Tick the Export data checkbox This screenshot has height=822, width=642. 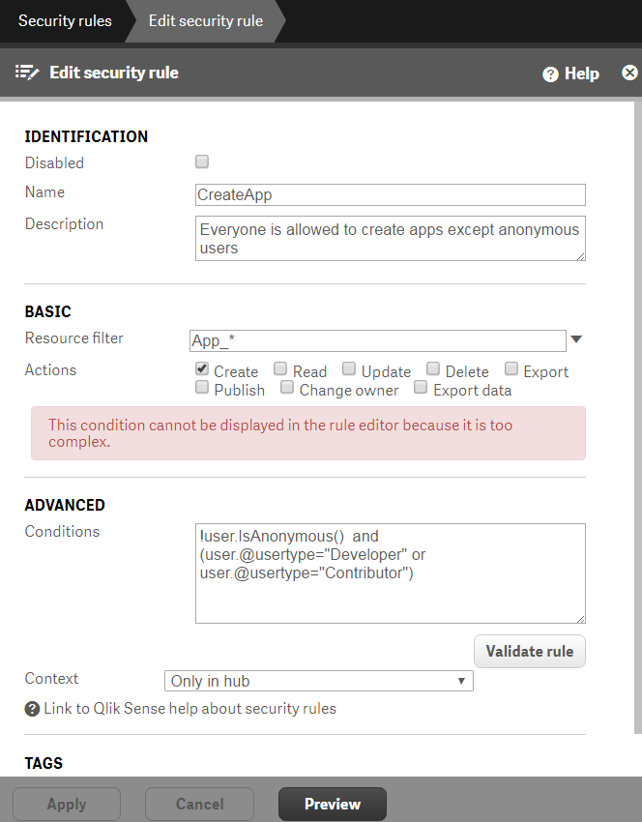point(421,387)
